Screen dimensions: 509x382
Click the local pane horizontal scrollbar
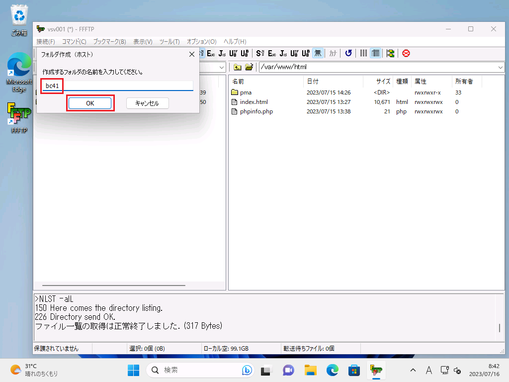(x=113, y=286)
